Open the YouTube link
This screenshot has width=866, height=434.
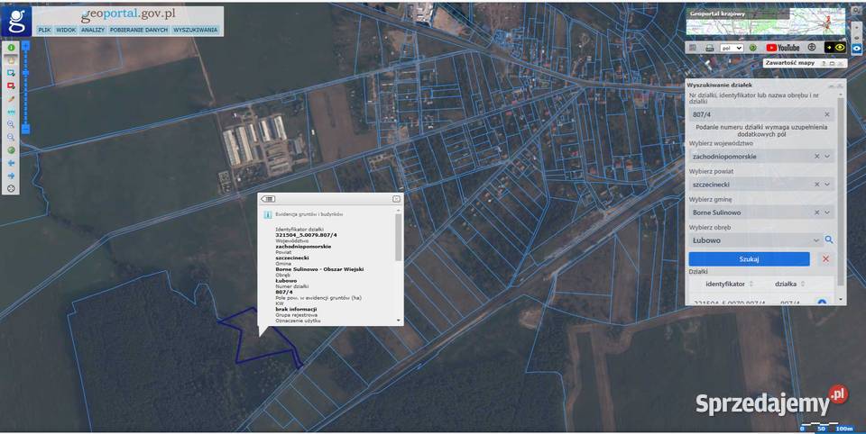pyautogui.click(x=783, y=48)
